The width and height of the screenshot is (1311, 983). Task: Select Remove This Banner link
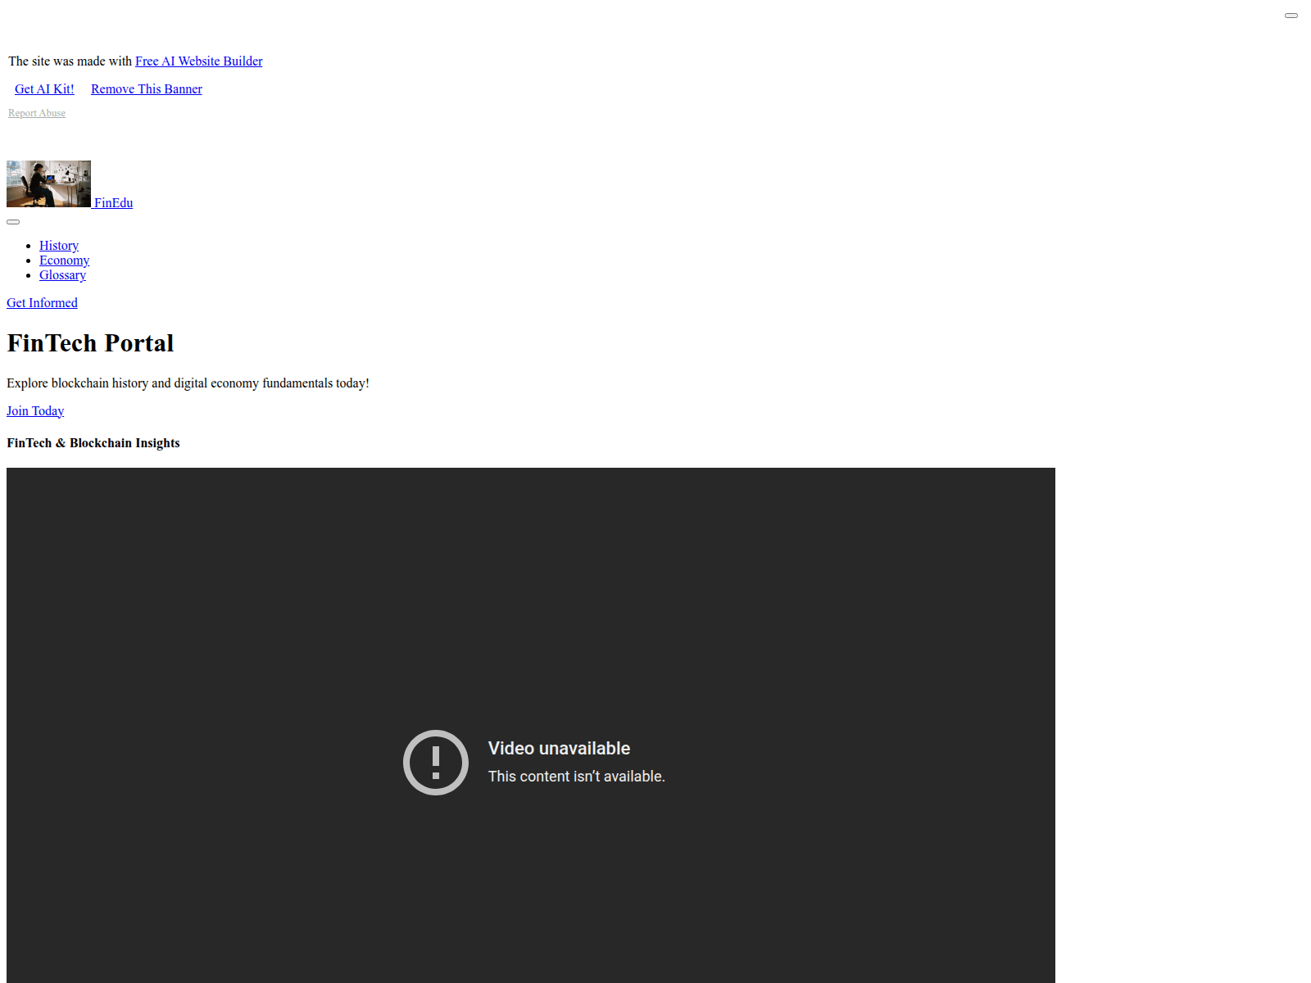(x=146, y=89)
